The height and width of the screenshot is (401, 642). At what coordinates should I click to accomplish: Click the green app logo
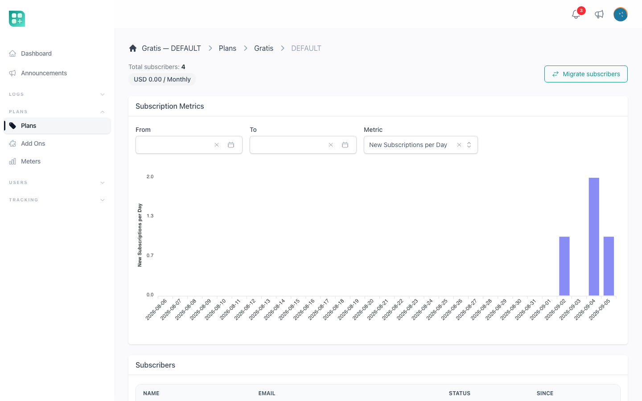coord(17,19)
